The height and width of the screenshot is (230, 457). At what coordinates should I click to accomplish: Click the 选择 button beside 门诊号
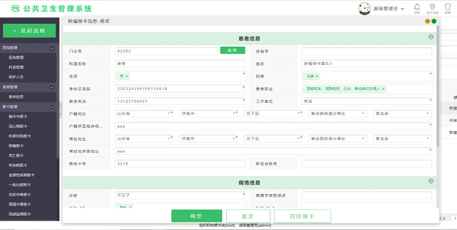click(x=233, y=51)
